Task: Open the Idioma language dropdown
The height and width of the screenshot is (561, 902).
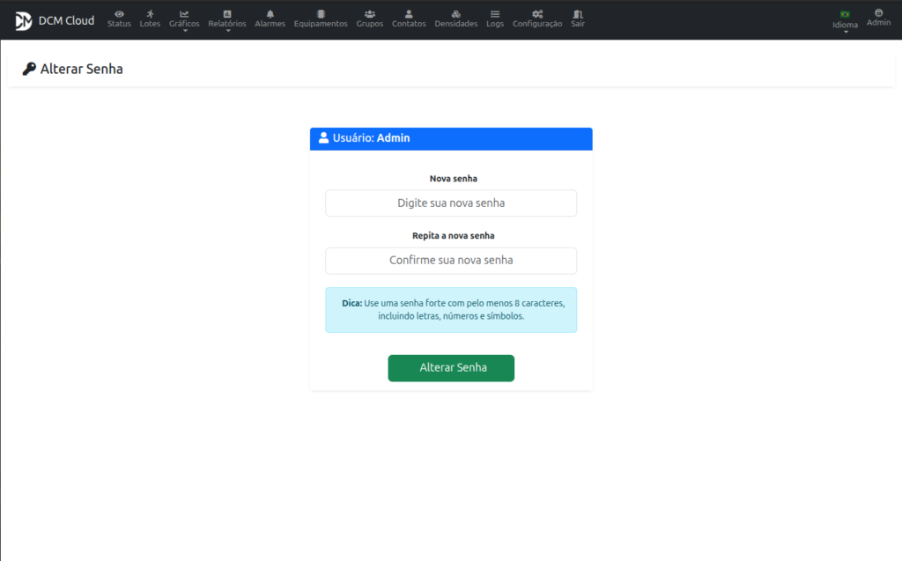Action: coord(845,20)
